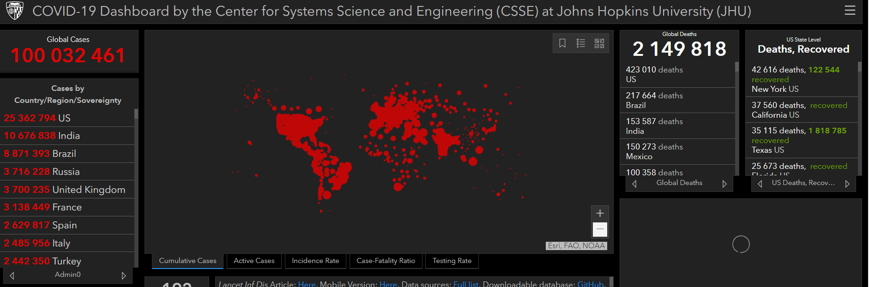This screenshot has height=287, width=869.
Task: Show previous panel before Global Deaths
Action: pos(634,184)
